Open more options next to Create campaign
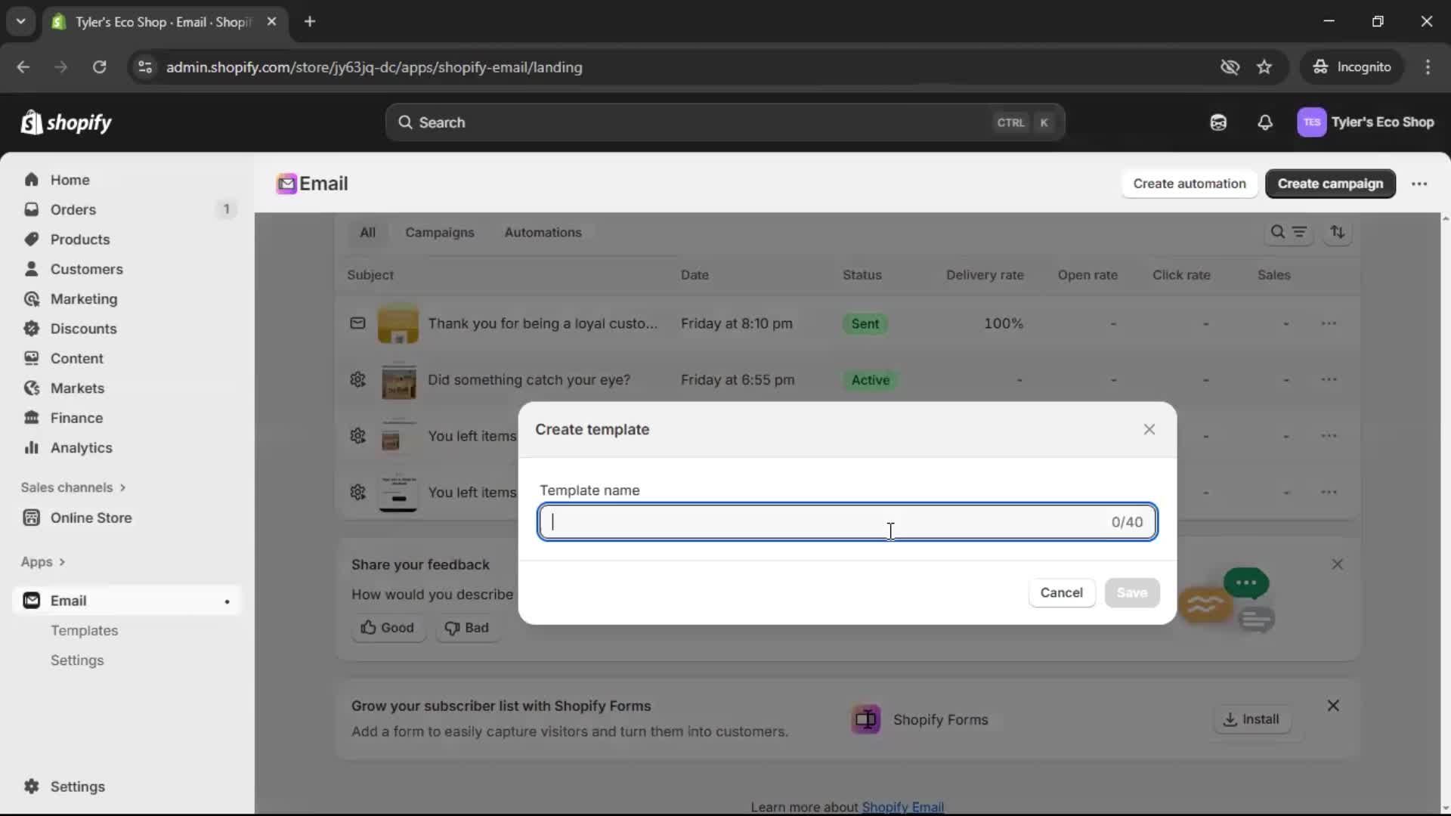This screenshot has height=816, width=1451. [1419, 184]
